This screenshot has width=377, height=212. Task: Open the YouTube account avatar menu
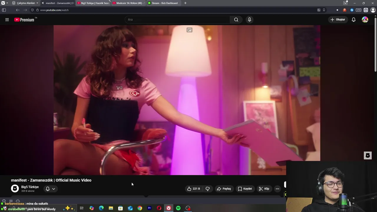pos(365,20)
